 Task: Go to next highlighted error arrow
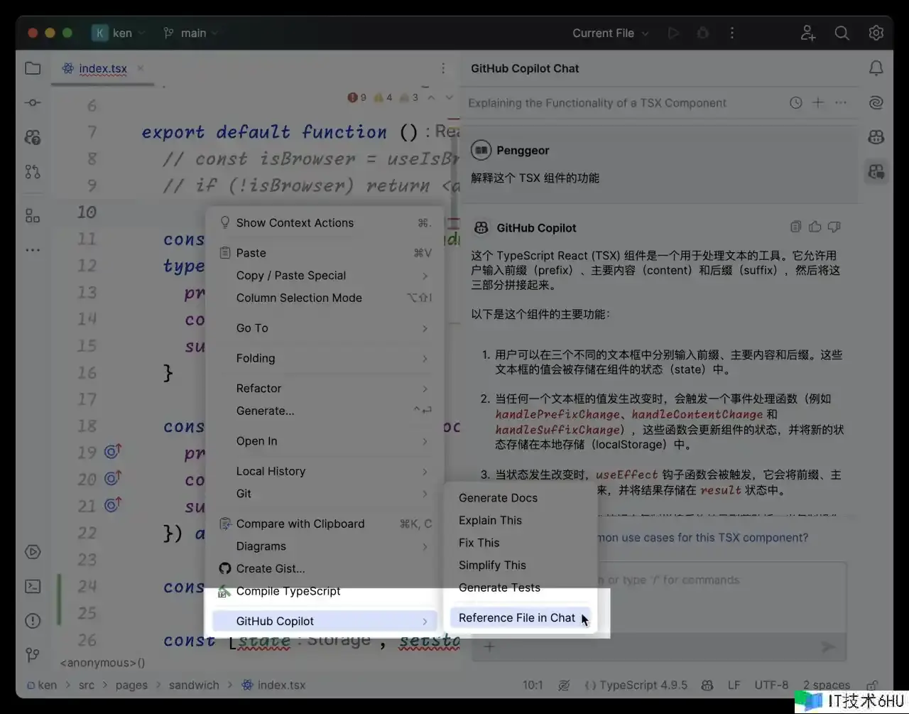tap(449, 97)
